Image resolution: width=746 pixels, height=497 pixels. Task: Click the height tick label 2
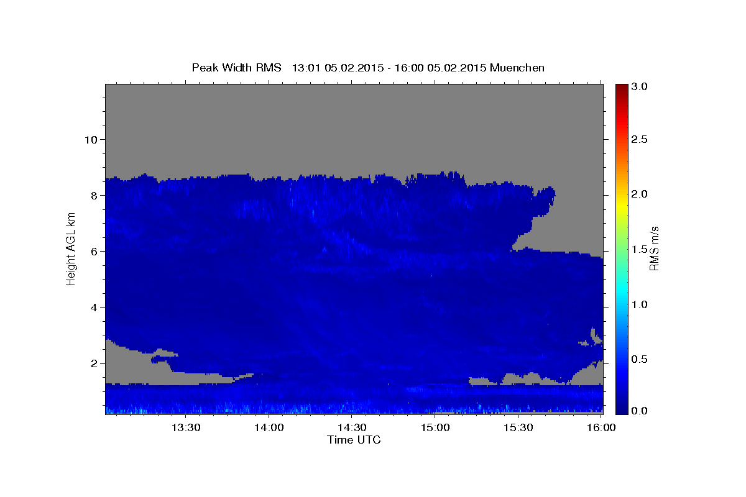click(x=94, y=363)
